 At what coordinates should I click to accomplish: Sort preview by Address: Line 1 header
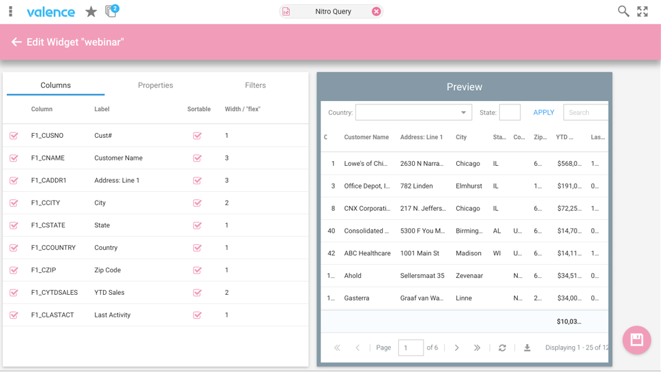(x=422, y=137)
